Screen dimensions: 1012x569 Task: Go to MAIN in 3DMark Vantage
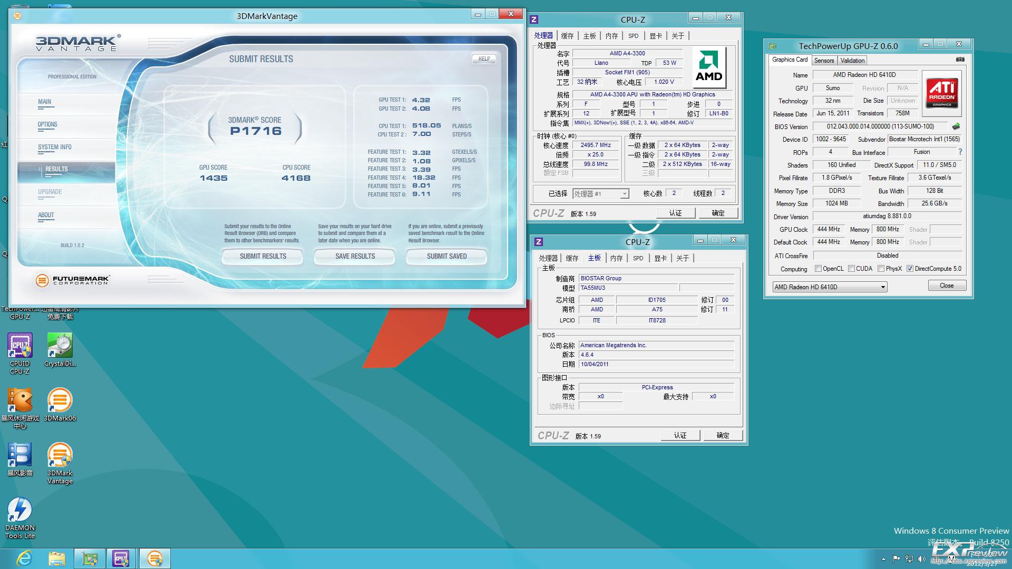coord(45,102)
